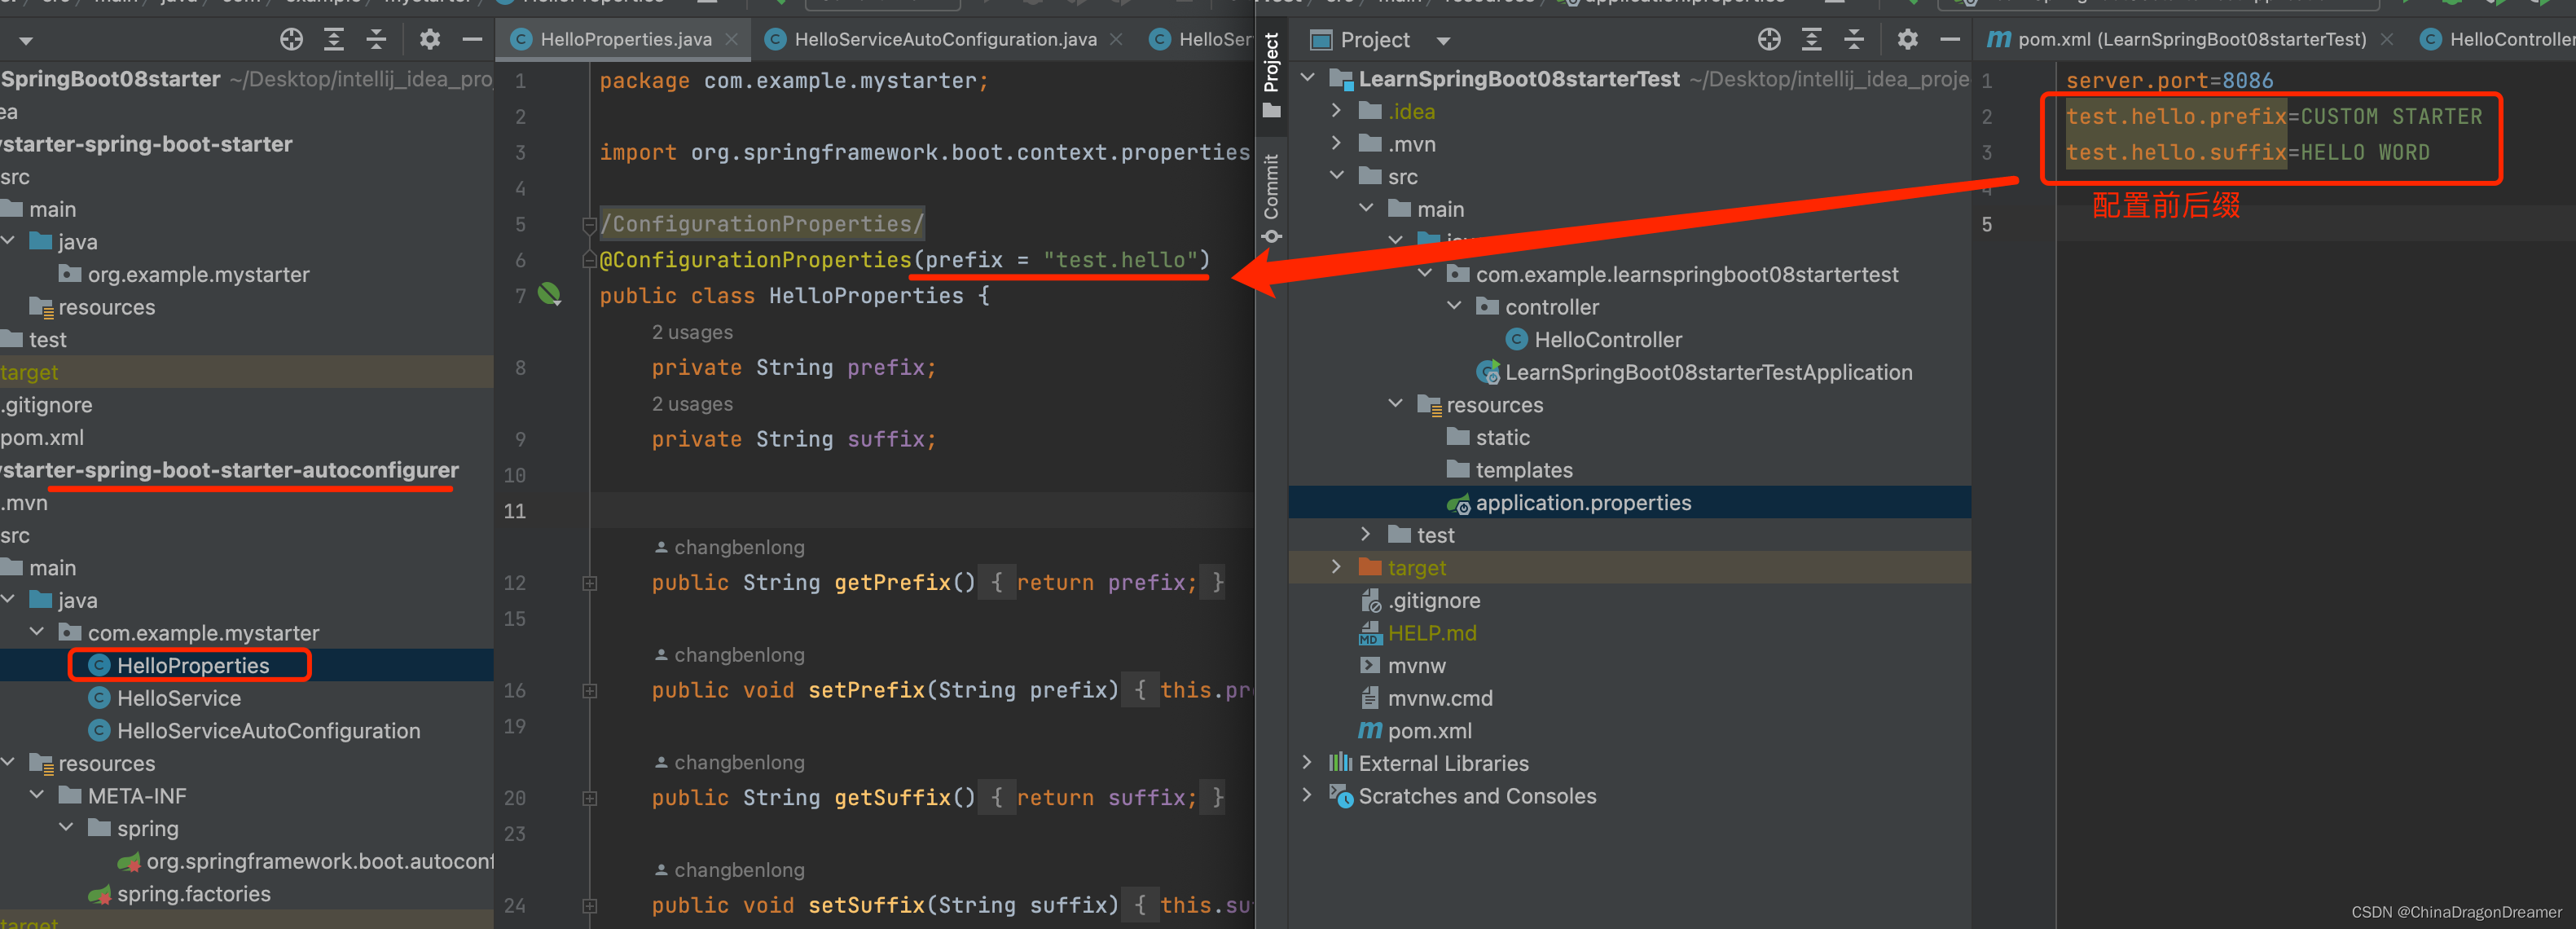Click '2 usages' hint above prefix field

click(692, 332)
